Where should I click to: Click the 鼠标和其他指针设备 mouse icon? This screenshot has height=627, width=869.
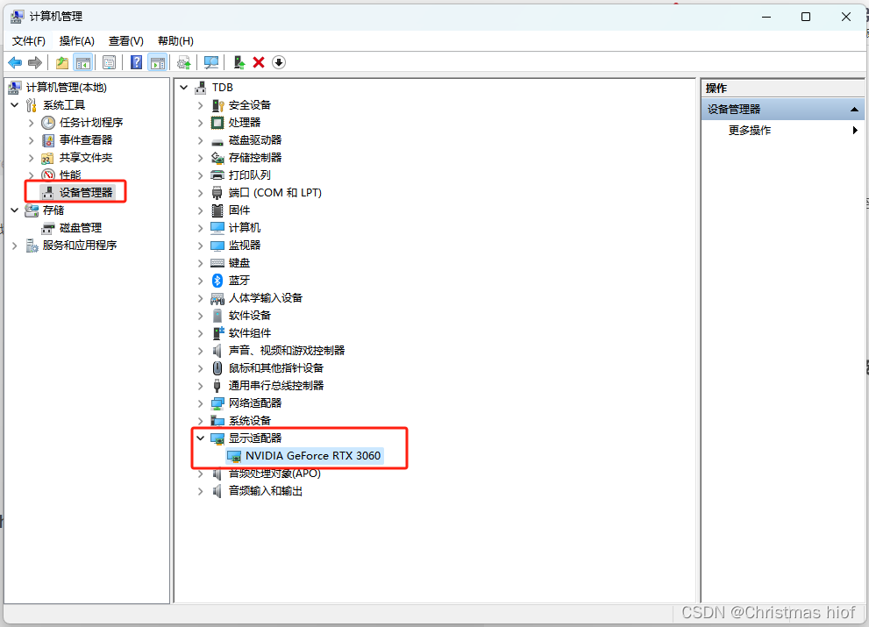[217, 368]
